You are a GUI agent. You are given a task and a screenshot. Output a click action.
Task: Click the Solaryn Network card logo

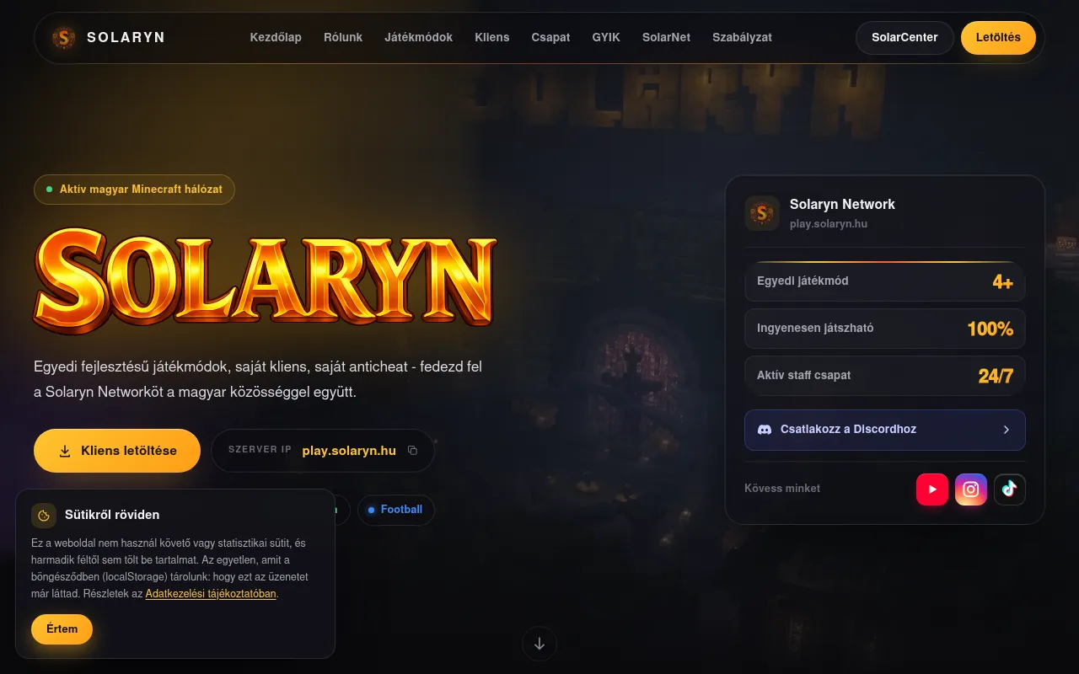(762, 213)
